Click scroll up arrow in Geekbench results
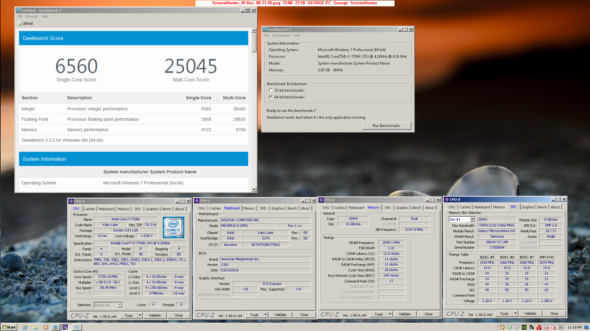 [254, 30]
